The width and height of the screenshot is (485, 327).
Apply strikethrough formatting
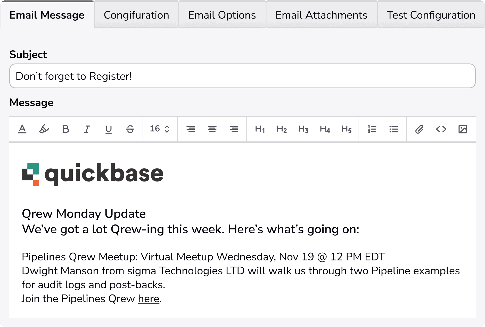point(130,129)
